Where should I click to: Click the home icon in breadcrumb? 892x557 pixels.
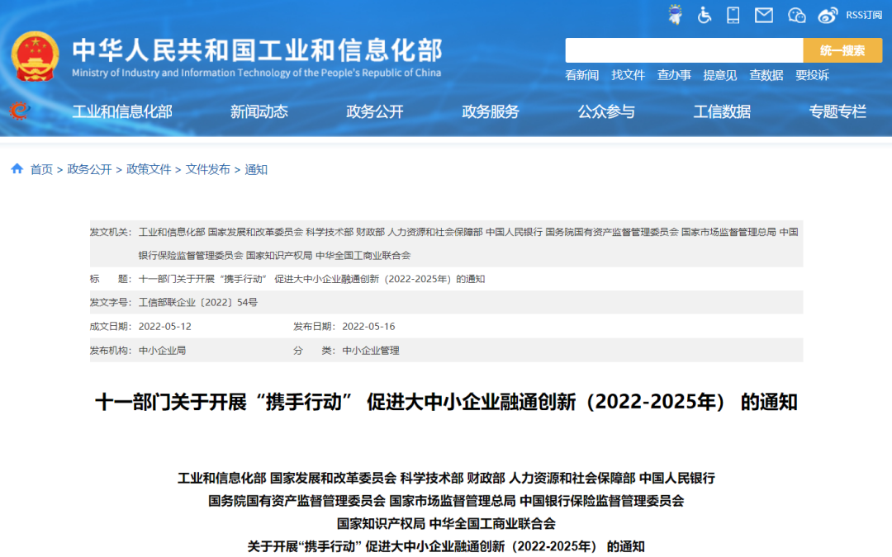pos(17,169)
